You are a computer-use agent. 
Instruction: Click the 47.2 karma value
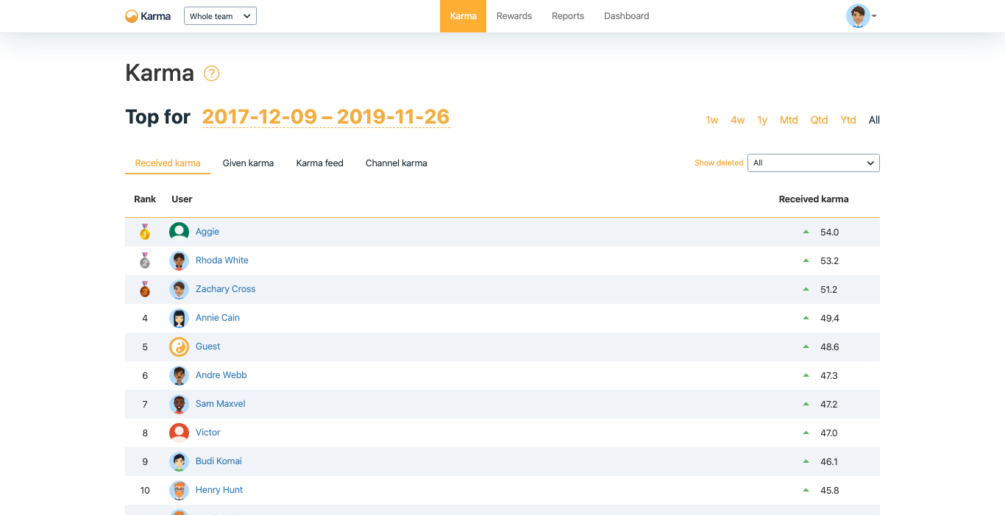point(829,404)
